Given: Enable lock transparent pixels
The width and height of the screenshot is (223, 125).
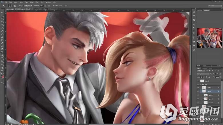Looking at the screenshot, I should pos(201,77).
